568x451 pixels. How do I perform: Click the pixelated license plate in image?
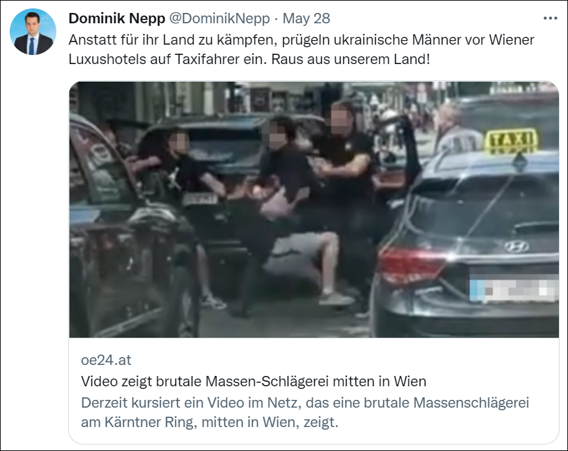(x=514, y=288)
